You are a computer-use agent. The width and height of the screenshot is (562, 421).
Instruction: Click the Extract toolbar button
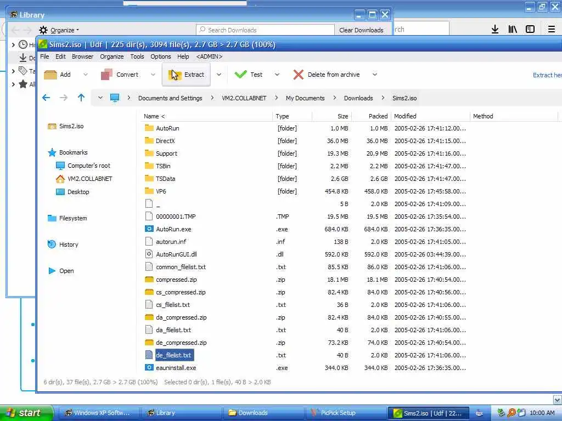(x=186, y=75)
